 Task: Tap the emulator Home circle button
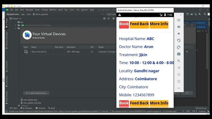(179, 74)
